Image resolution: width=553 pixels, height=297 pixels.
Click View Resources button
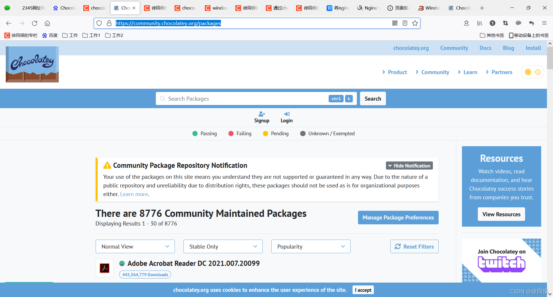[501, 214]
